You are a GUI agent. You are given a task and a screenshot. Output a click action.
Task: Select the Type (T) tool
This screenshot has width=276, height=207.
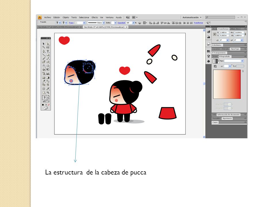click(x=48, y=51)
